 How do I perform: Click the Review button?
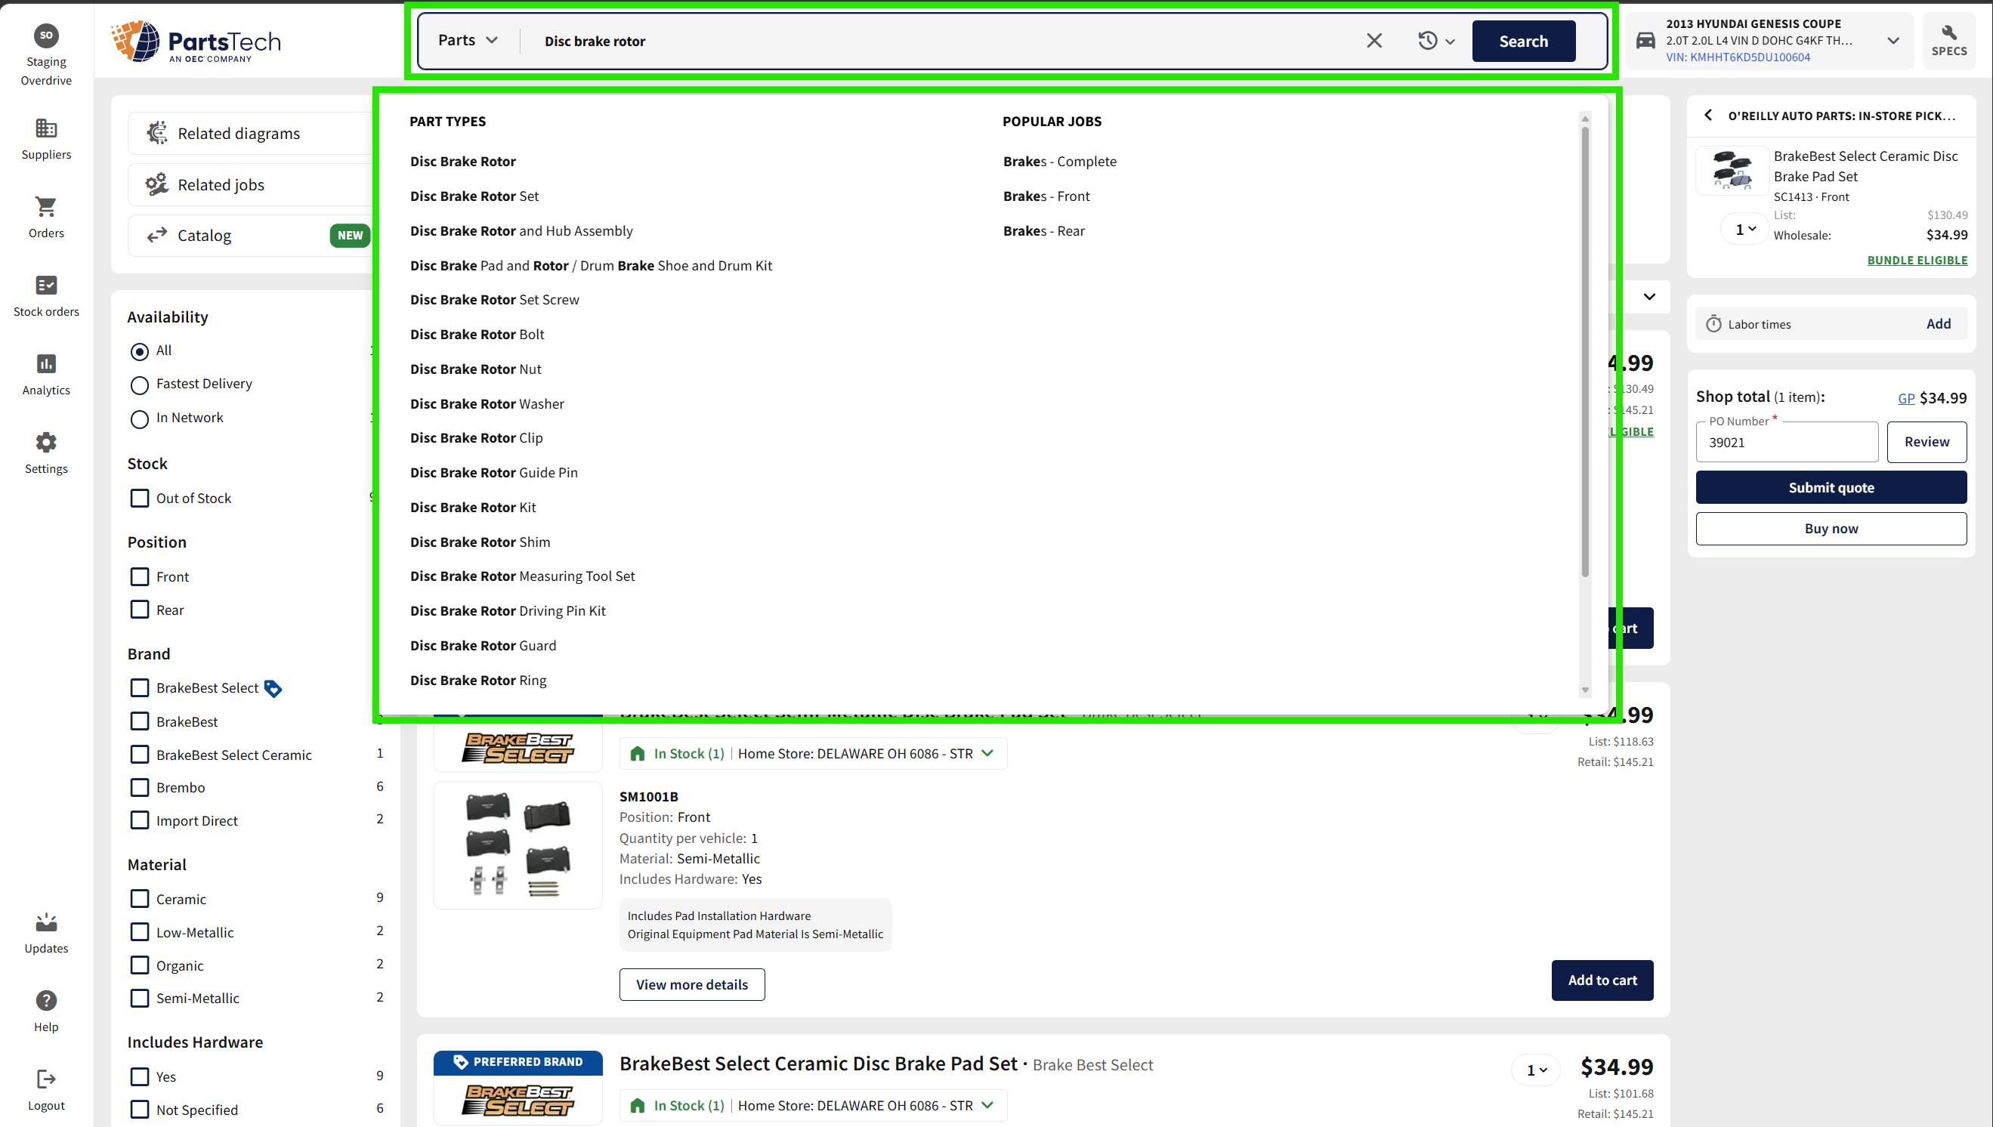(x=1927, y=442)
